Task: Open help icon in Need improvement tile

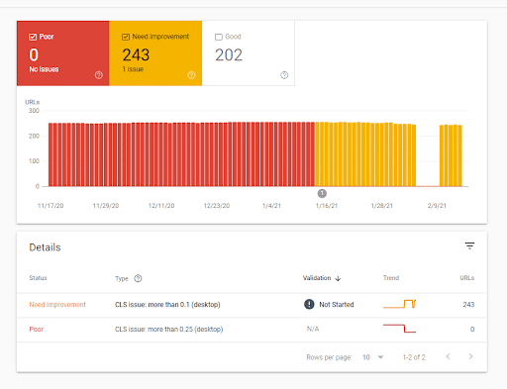Action: pyautogui.click(x=191, y=75)
